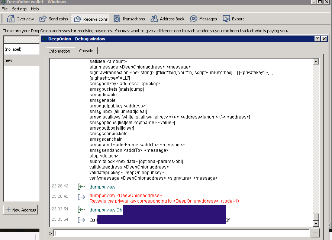The image size is (332, 240).
Task: Click the red 'Reveals the private key' error
Action: pyautogui.click(x=164, y=201)
